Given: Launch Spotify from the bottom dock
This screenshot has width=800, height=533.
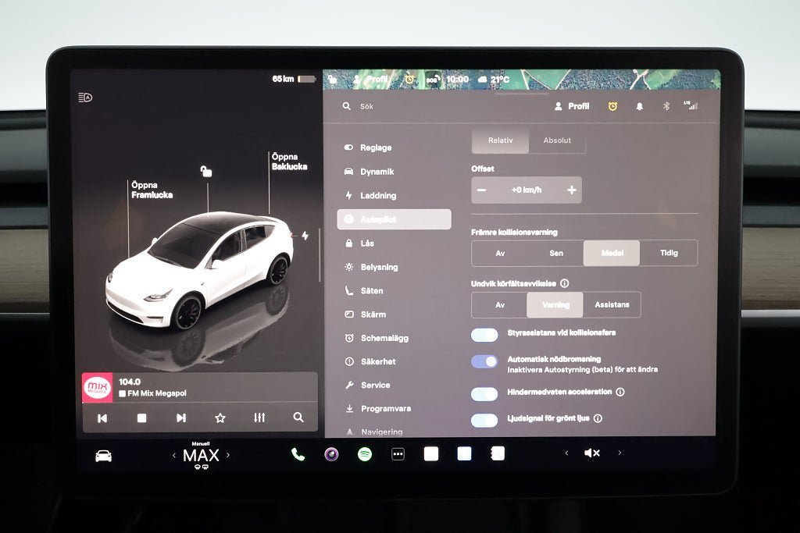Looking at the screenshot, I should click(x=365, y=454).
